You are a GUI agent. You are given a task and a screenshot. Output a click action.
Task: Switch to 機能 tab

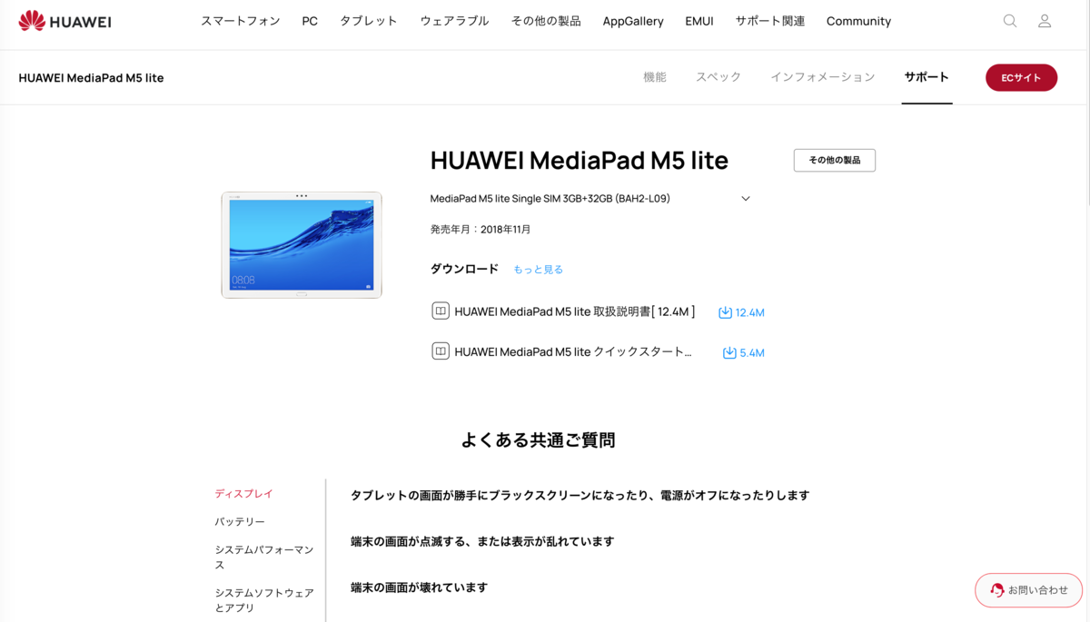[655, 77]
